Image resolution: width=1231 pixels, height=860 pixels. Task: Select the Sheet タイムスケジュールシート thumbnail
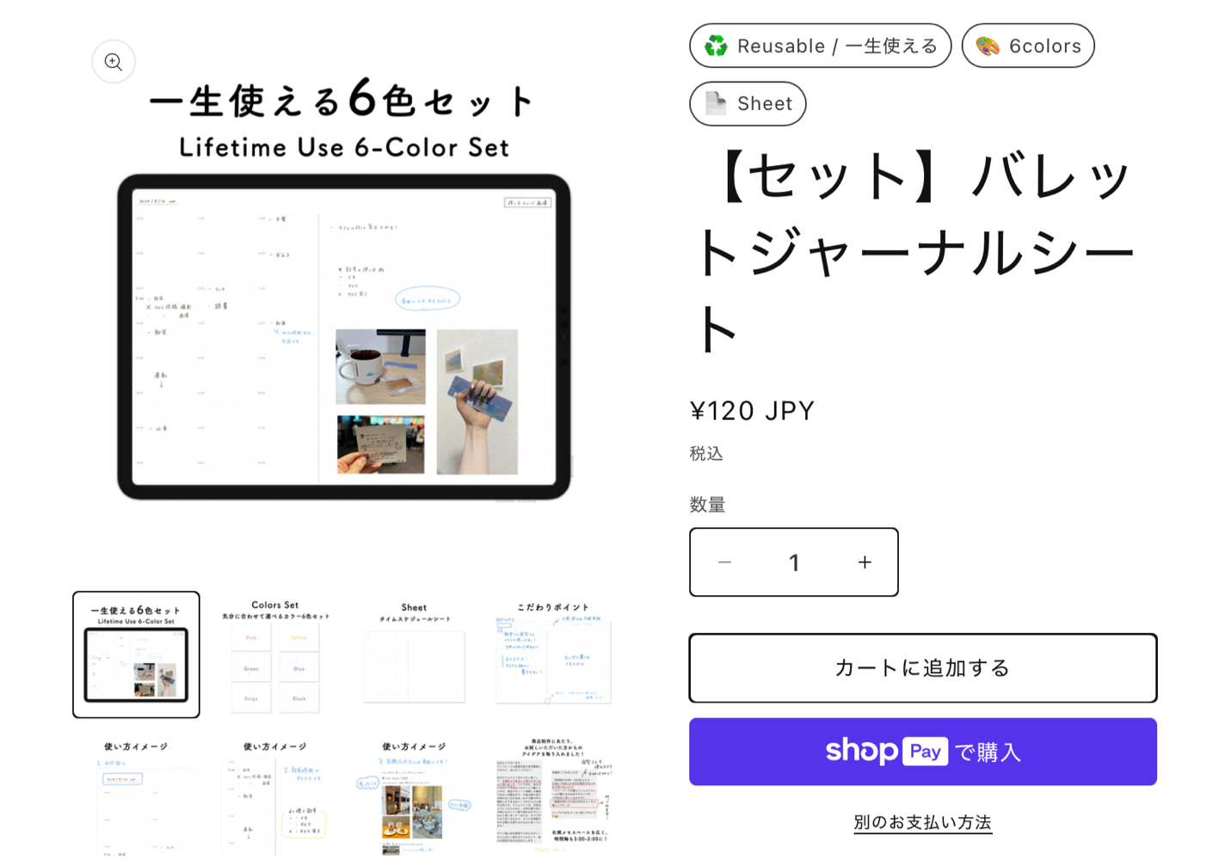pos(414,654)
